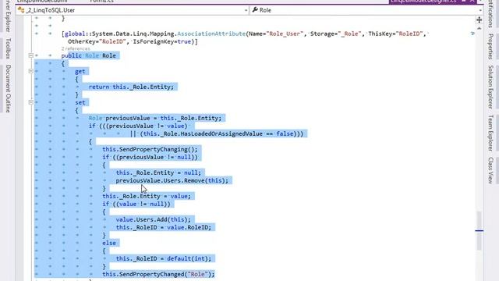Click 'this._Role.Entity = null;' line
The width and height of the screenshot is (499, 281).
click(158, 173)
